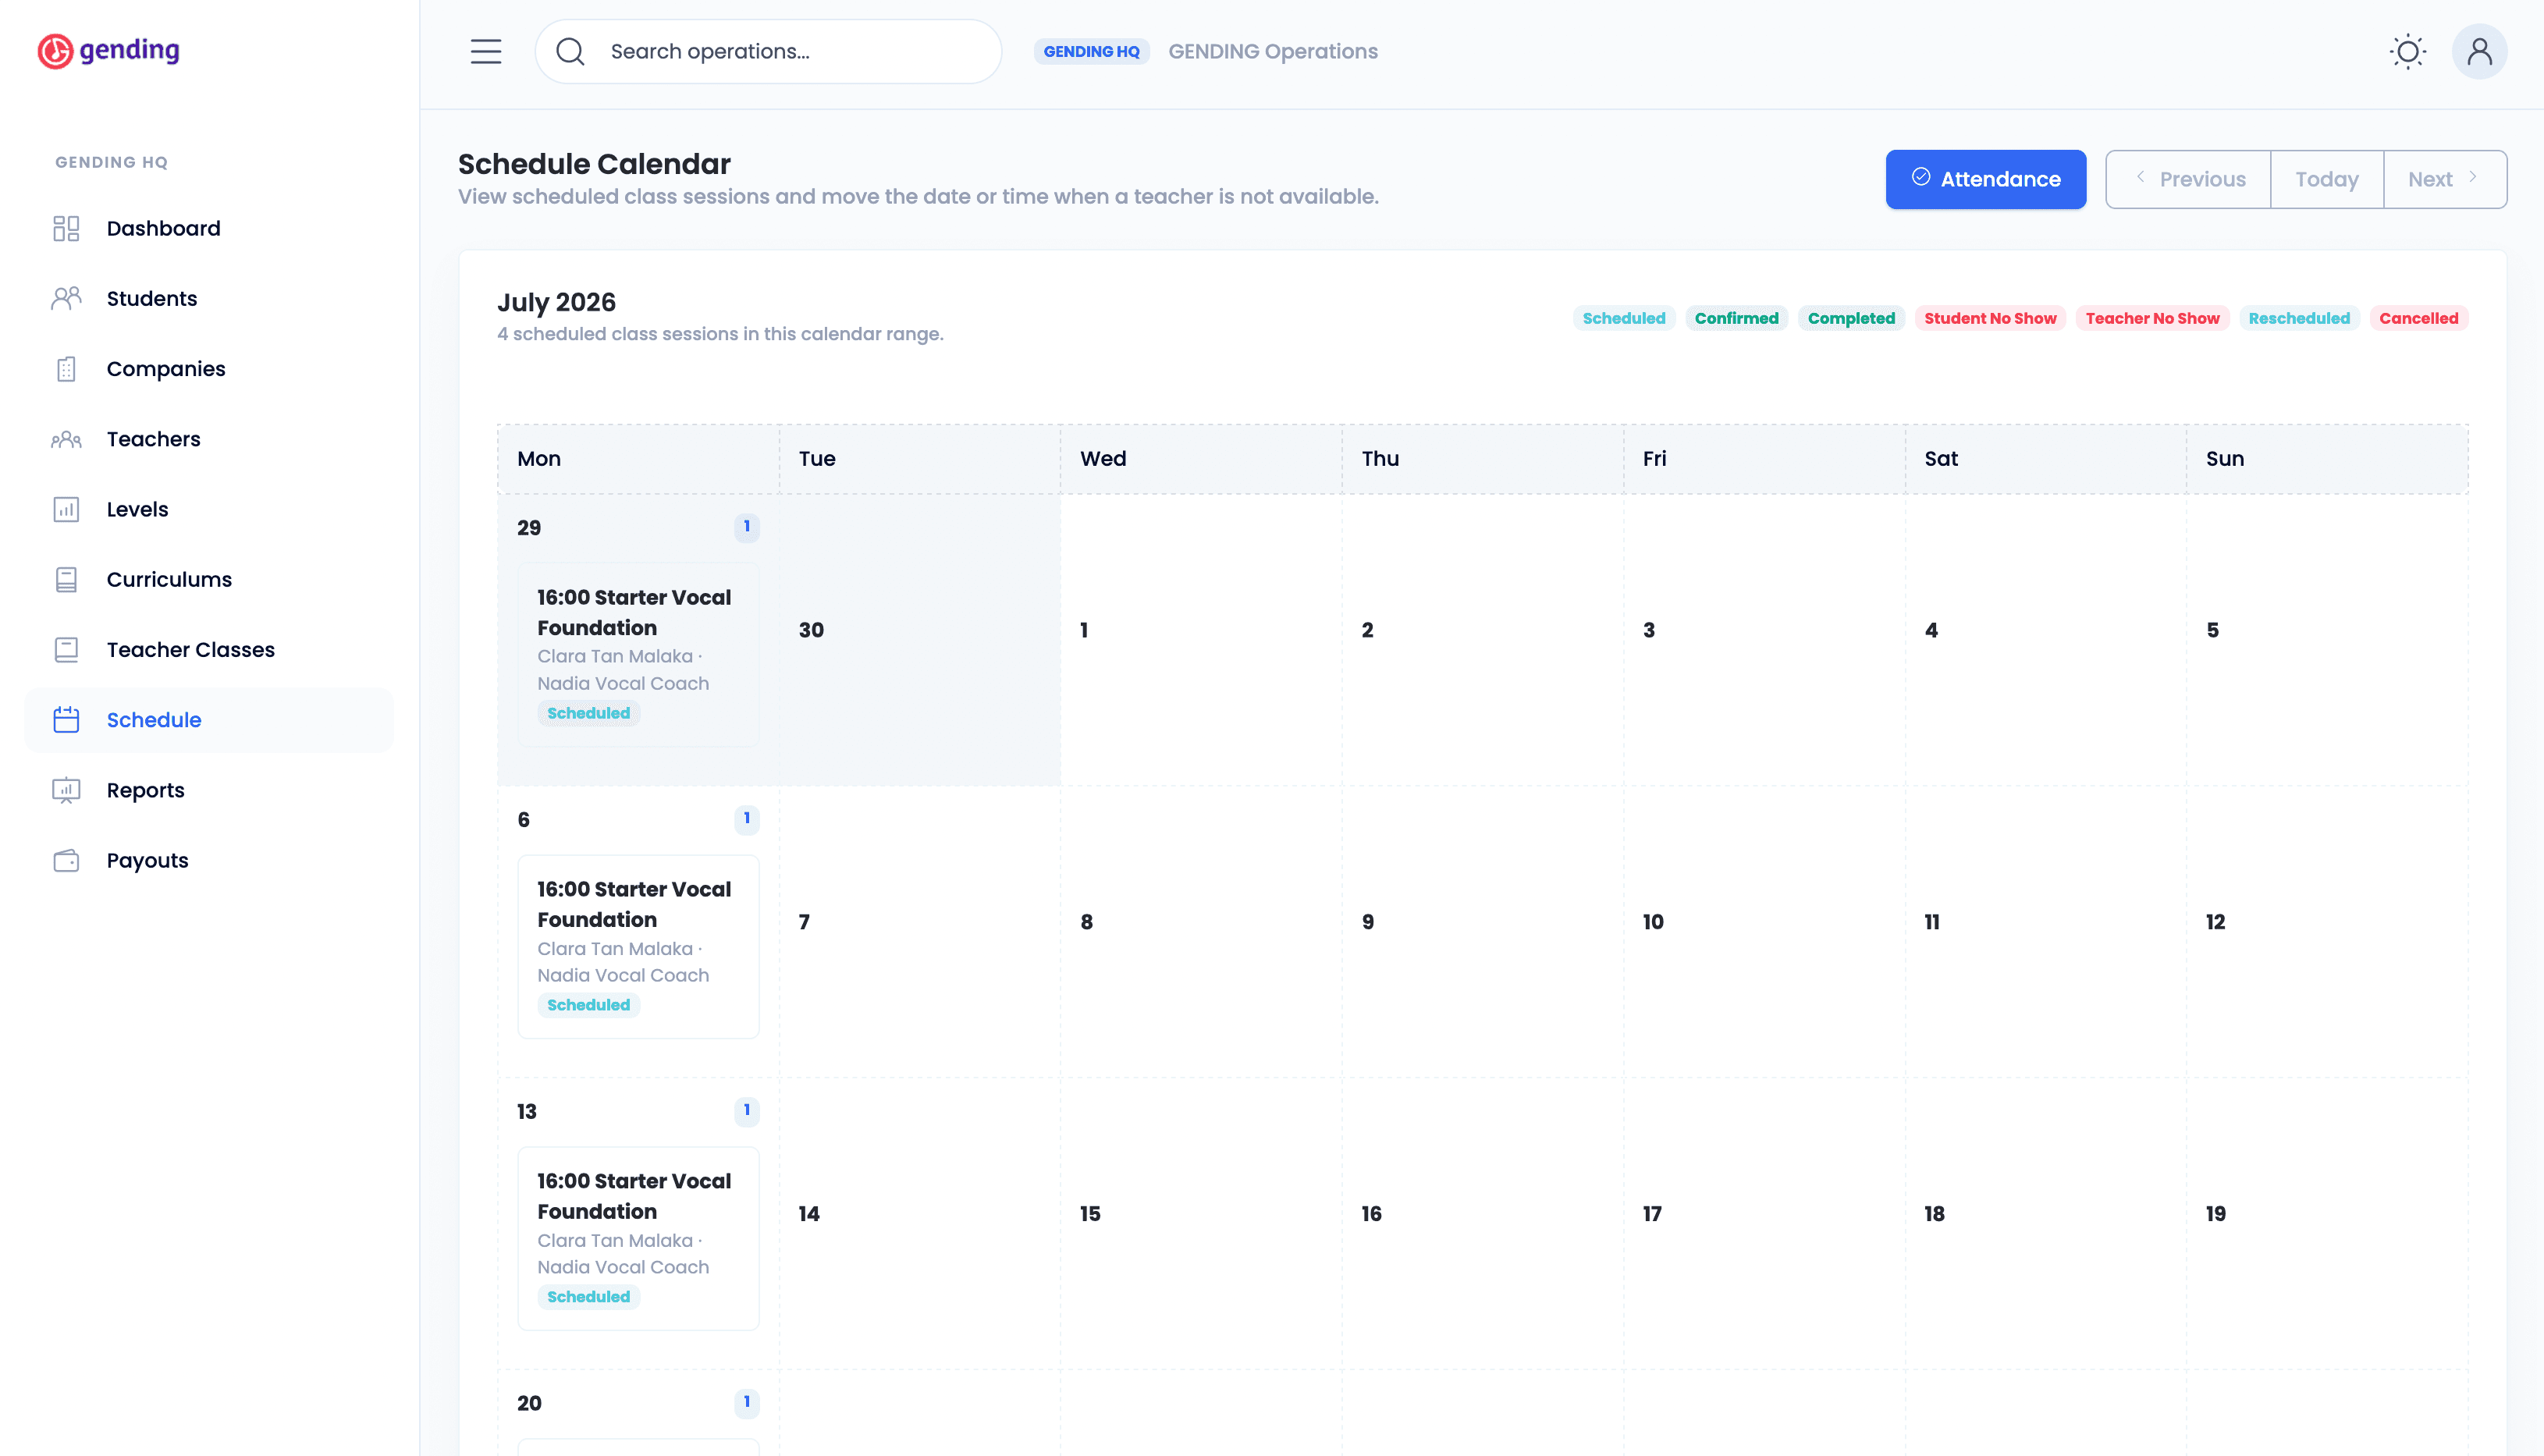Click the Levels bar chart icon
Viewport: 2544px width, 1456px height.
[66, 510]
